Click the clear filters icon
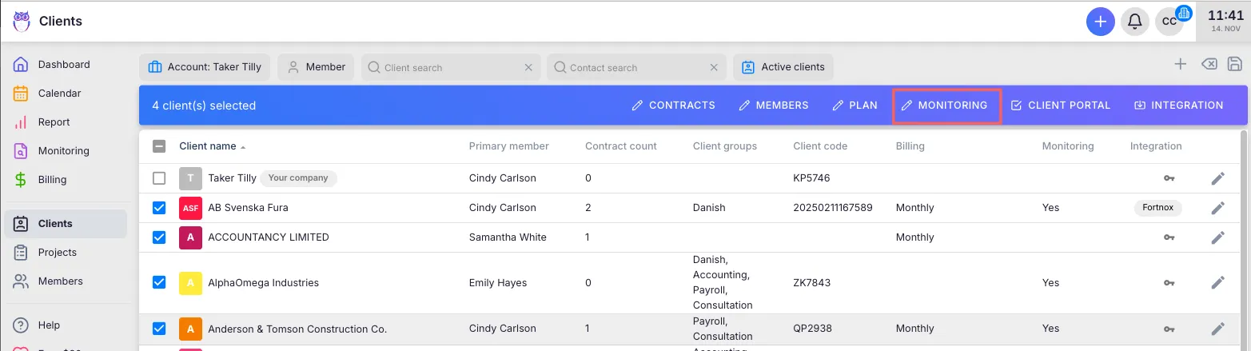The width and height of the screenshot is (1251, 351). 1209,65
